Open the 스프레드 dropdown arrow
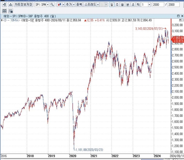The height and width of the screenshot is (160, 184). pos(98,5)
